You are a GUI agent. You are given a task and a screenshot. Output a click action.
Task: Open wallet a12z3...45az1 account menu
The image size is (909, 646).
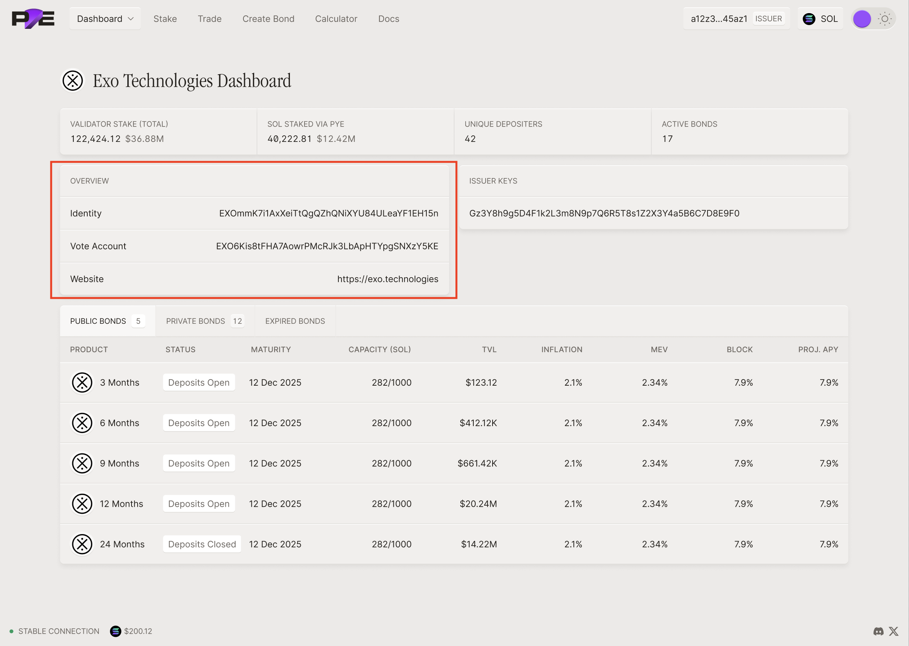coord(719,19)
